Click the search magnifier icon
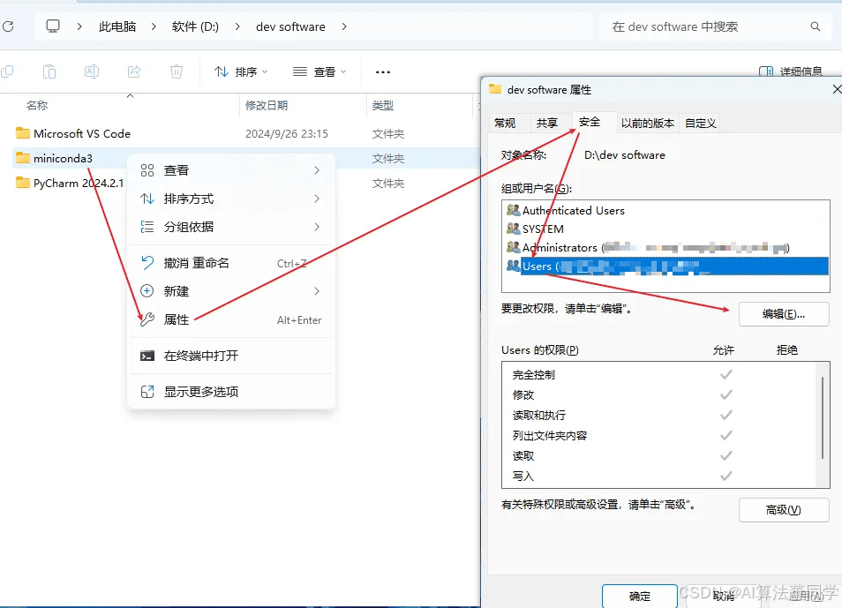842x608 pixels. (816, 26)
